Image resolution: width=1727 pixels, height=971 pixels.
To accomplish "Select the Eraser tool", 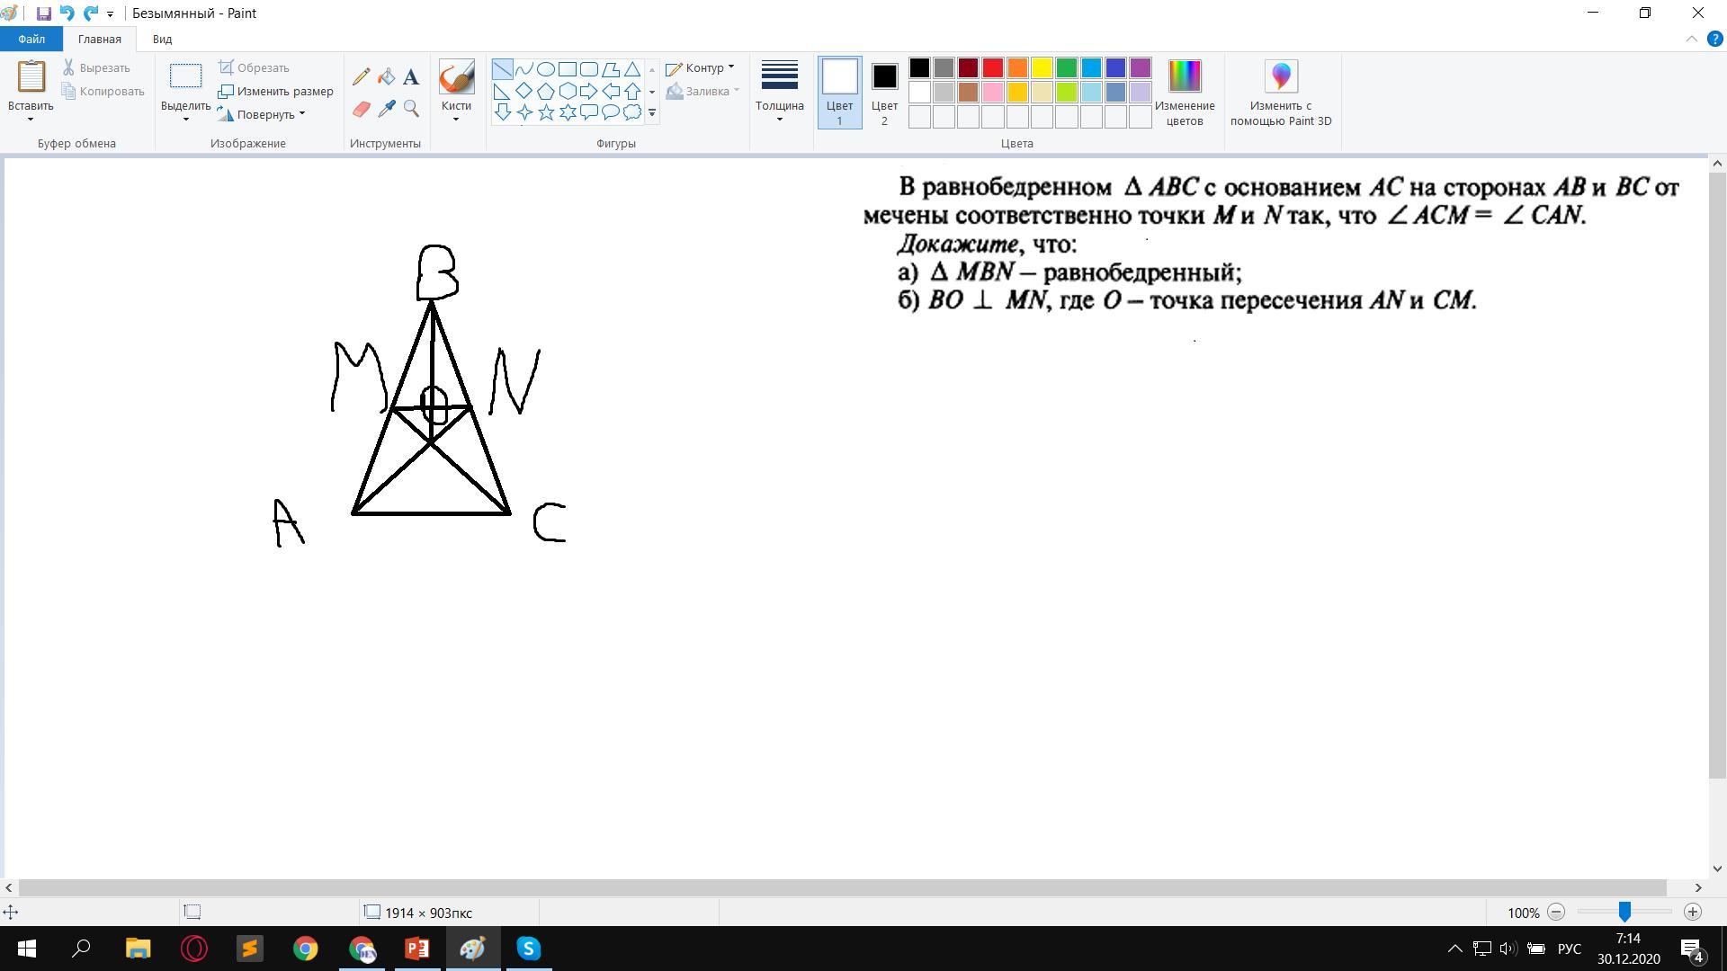I will pos(361,110).
